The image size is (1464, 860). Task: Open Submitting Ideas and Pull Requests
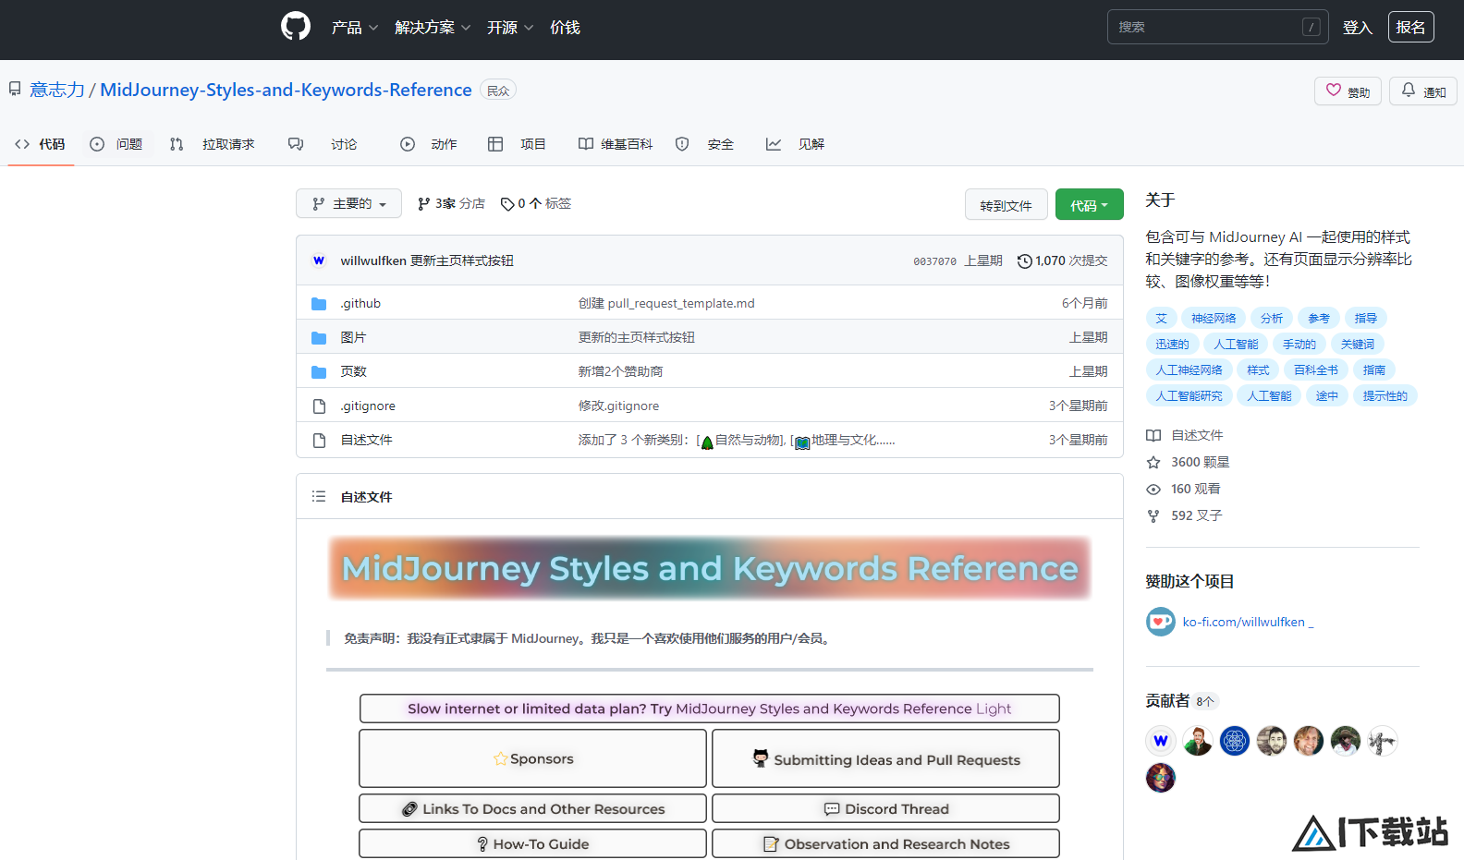[885, 758]
